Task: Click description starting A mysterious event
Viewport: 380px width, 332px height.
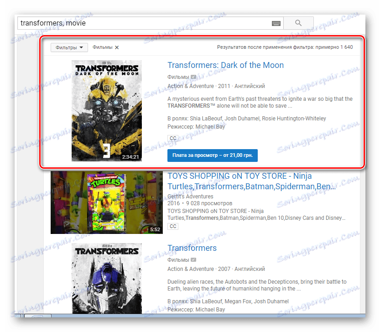Action: point(260,102)
